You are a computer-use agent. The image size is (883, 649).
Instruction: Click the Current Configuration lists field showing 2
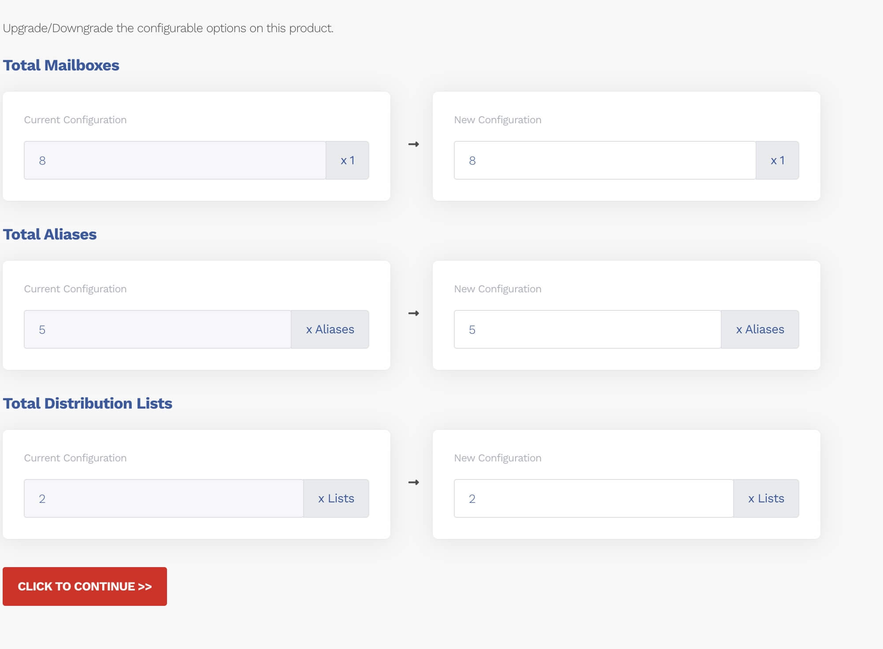(x=163, y=498)
